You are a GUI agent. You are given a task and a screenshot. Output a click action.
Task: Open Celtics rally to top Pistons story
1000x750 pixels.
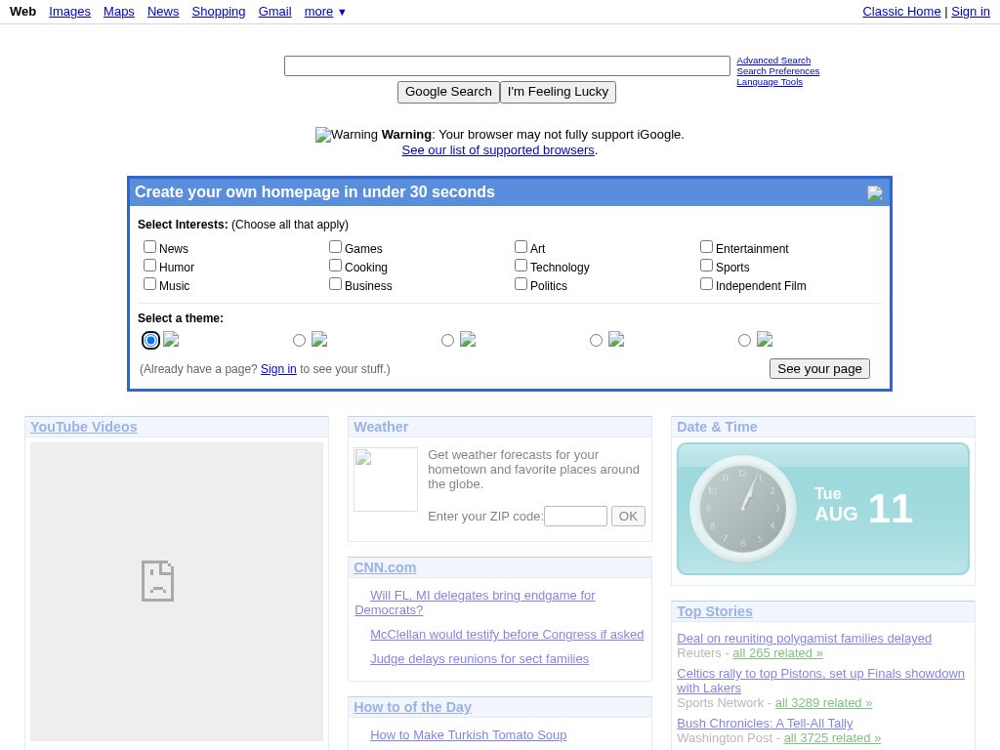tap(820, 681)
